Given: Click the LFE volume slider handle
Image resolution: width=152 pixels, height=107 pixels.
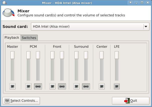Looking at the screenshot, I should pyautogui.click(x=117, y=55).
